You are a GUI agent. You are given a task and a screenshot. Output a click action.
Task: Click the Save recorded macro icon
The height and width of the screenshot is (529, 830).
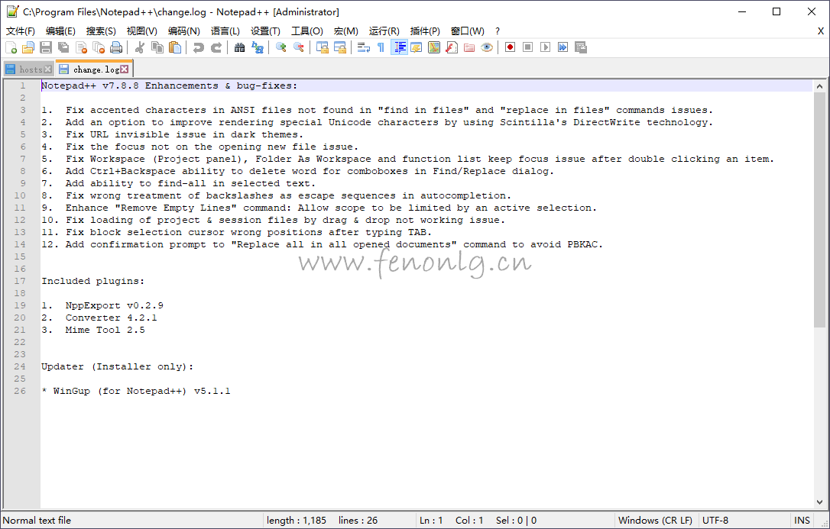581,47
